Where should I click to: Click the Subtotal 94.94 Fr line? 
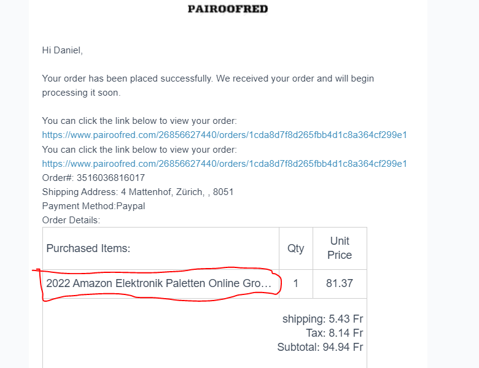tap(320, 347)
